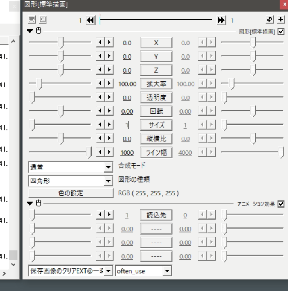This screenshot has height=291, width=288.
Task: Click the サイズ button
Action: point(156,125)
